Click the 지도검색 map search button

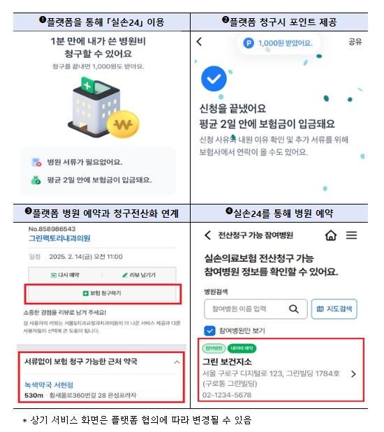click(334, 309)
